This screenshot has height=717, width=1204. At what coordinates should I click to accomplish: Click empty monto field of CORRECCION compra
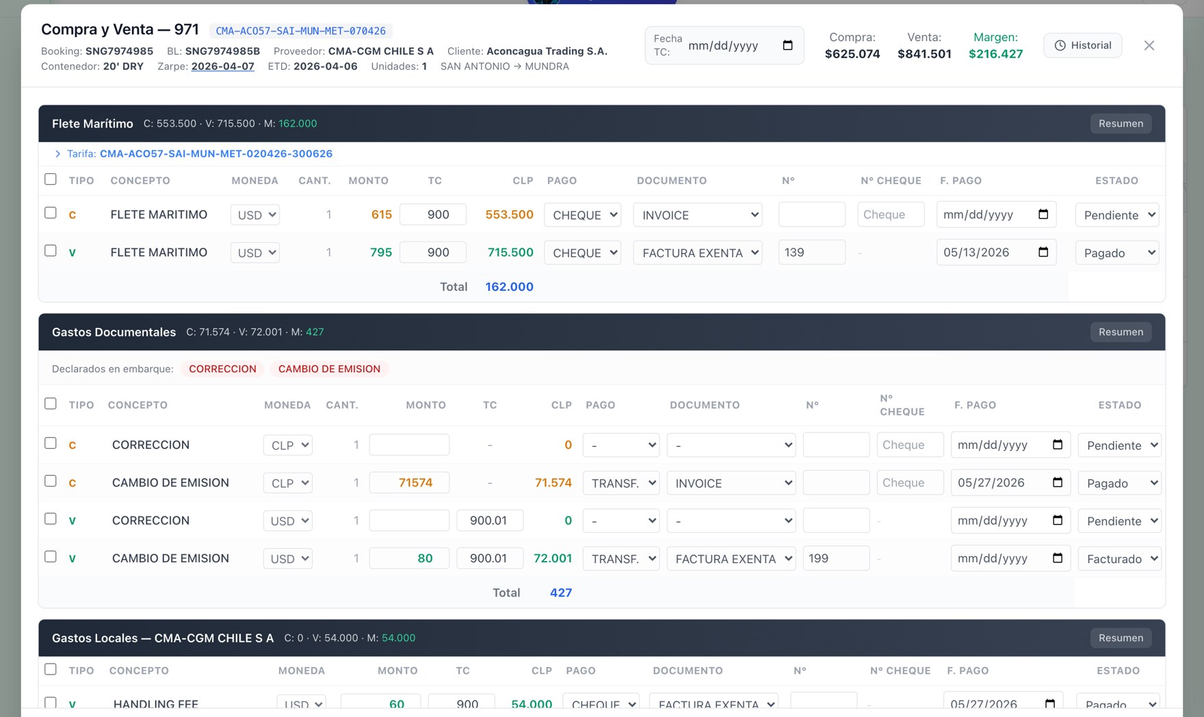tap(409, 445)
